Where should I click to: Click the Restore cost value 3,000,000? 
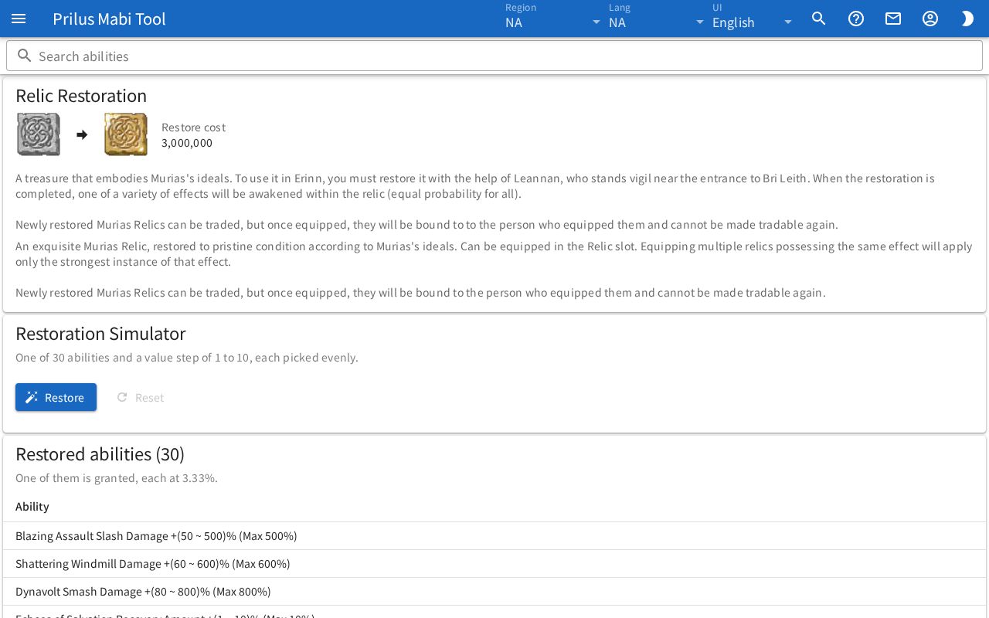pyautogui.click(x=187, y=143)
